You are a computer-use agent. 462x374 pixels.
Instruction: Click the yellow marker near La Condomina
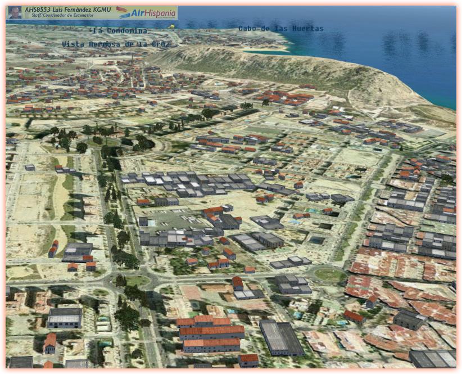(x=173, y=26)
